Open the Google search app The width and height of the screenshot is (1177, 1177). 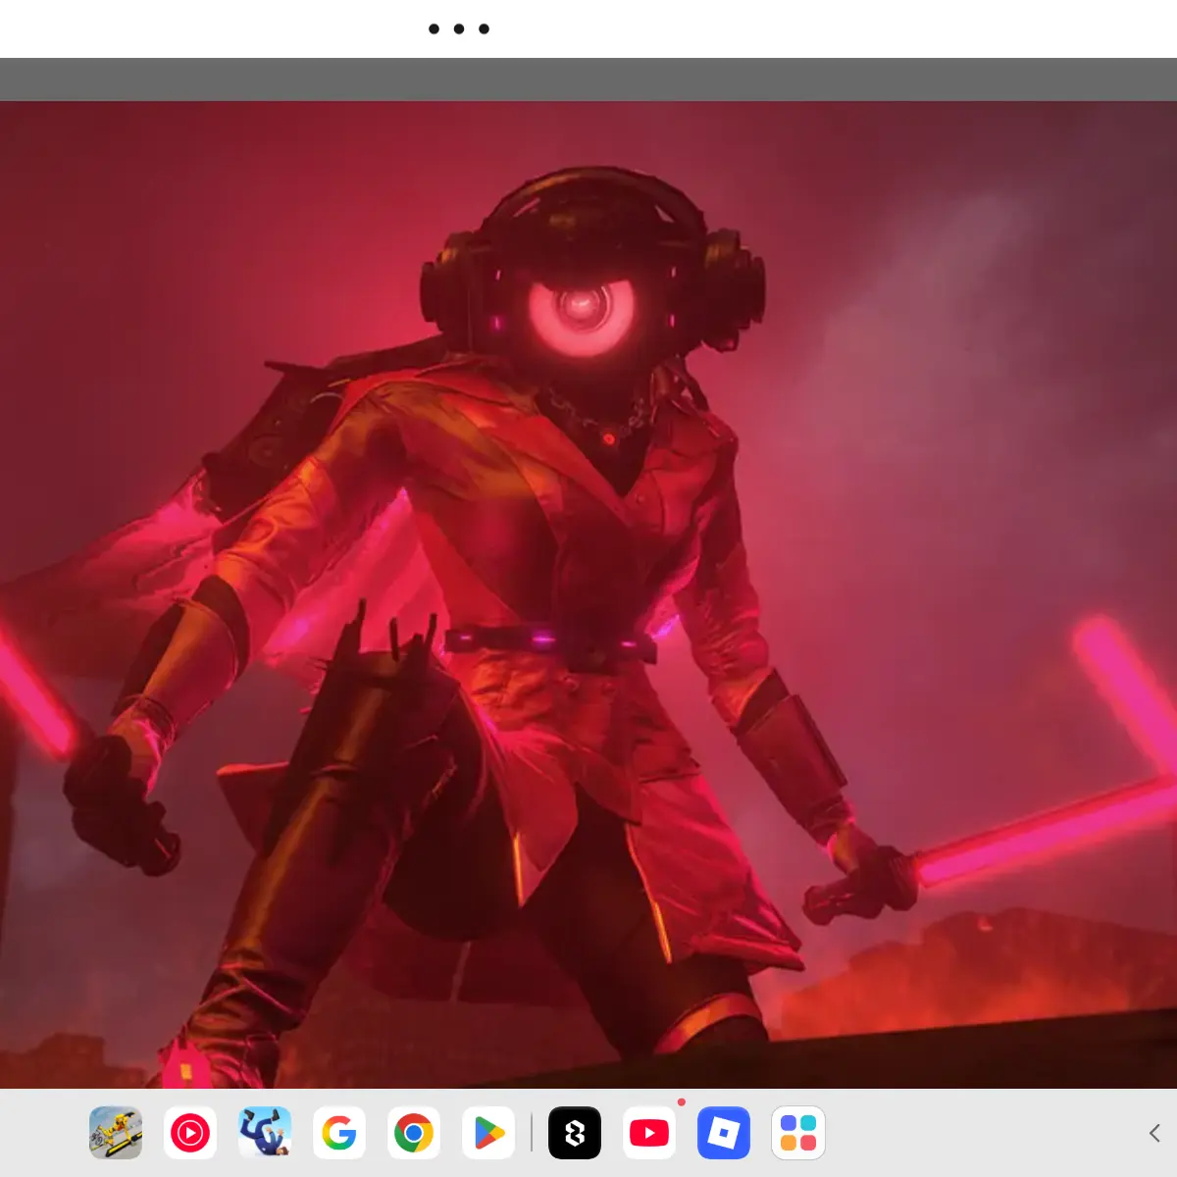point(339,1133)
